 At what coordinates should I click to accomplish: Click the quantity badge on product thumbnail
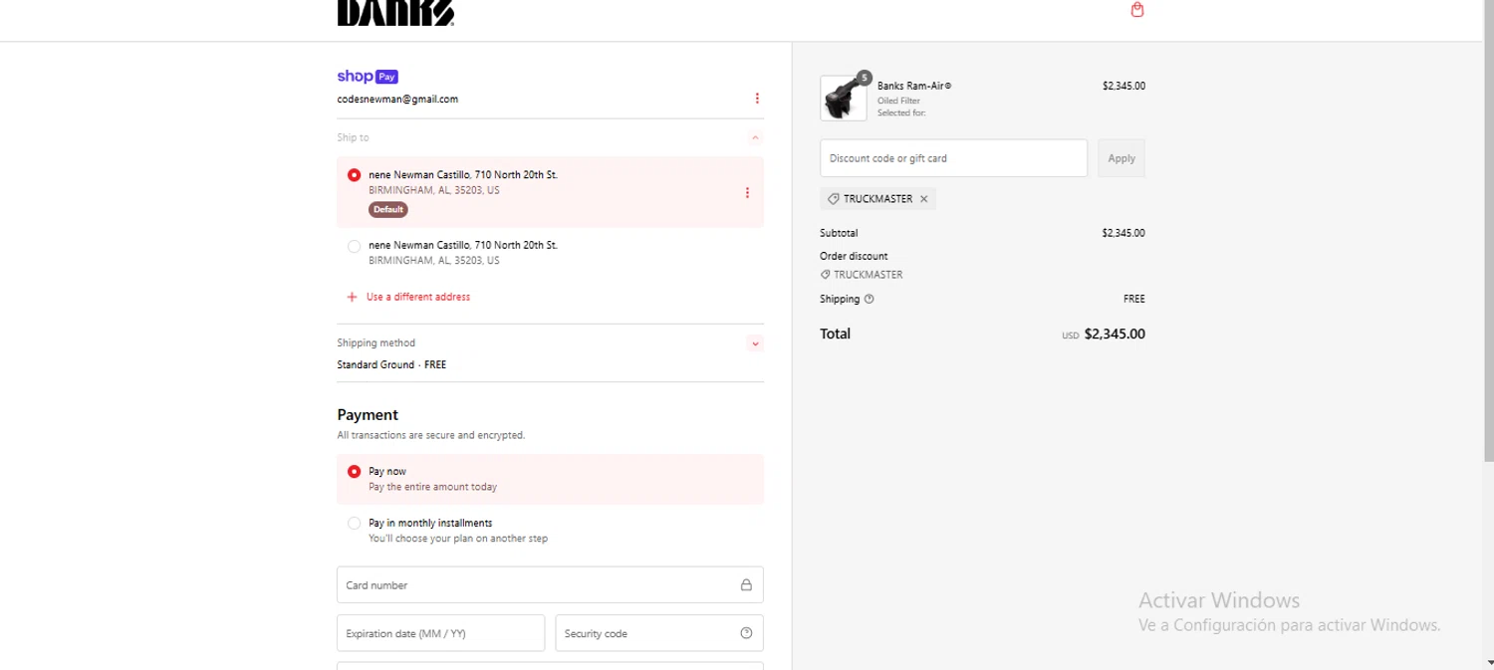click(864, 78)
